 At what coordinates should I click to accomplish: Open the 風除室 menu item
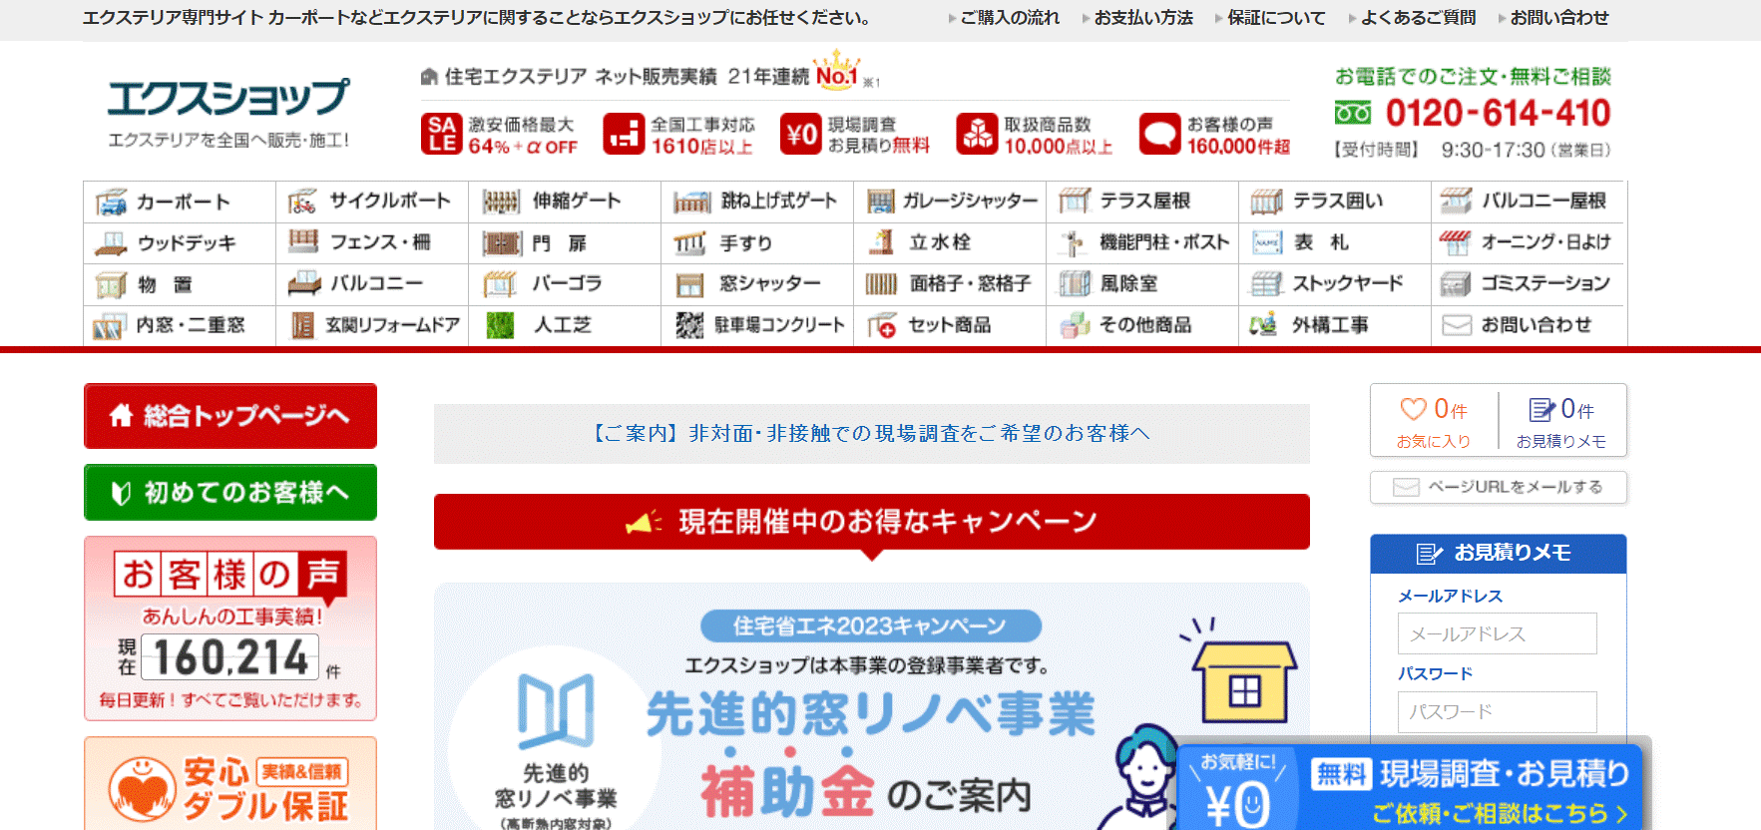1142,283
